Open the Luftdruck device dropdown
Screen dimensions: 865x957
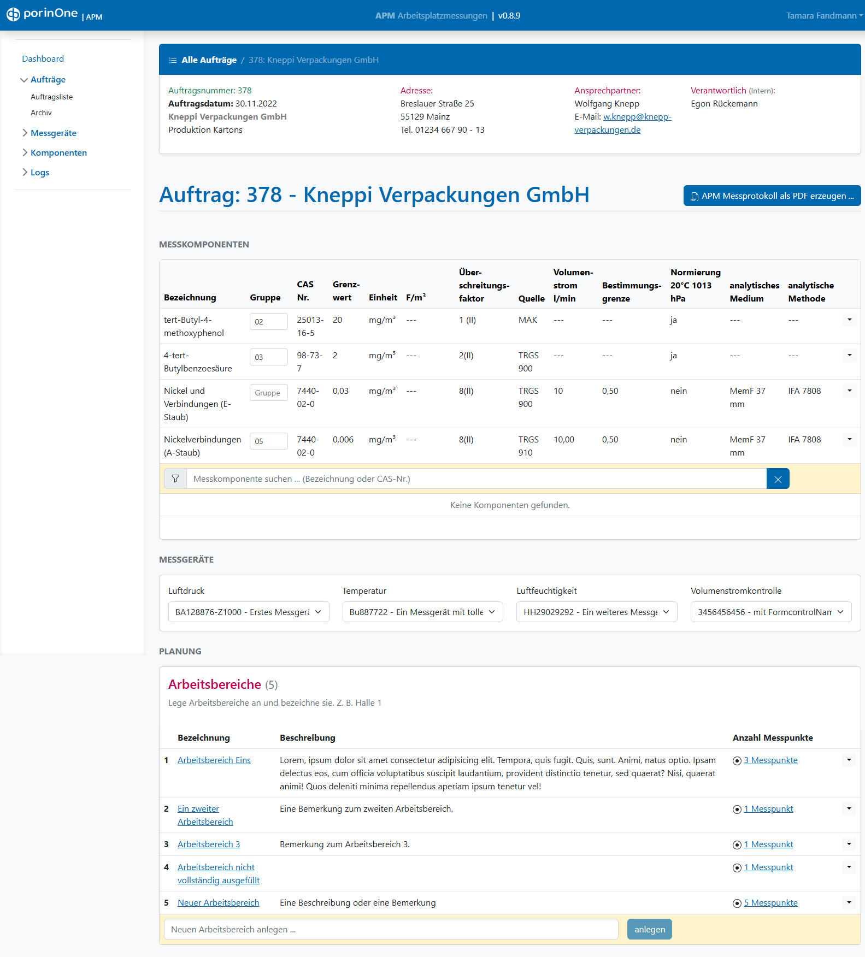[248, 612]
